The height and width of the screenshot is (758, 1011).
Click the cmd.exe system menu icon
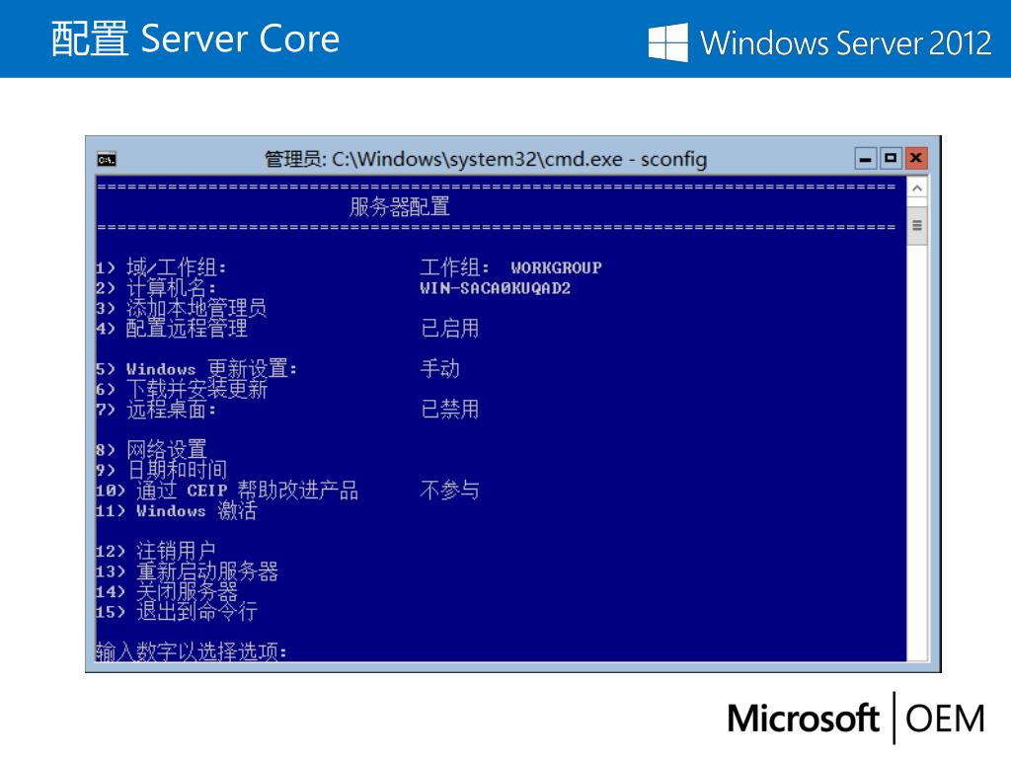(107, 159)
